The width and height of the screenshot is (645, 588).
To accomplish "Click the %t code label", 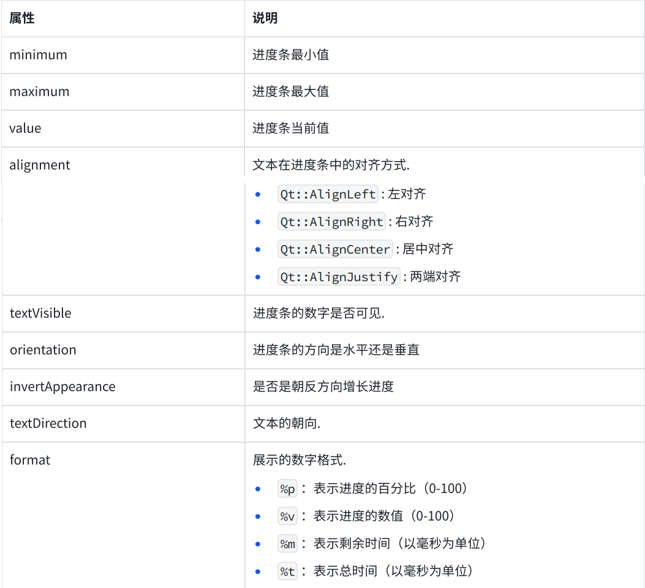I will point(287,571).
